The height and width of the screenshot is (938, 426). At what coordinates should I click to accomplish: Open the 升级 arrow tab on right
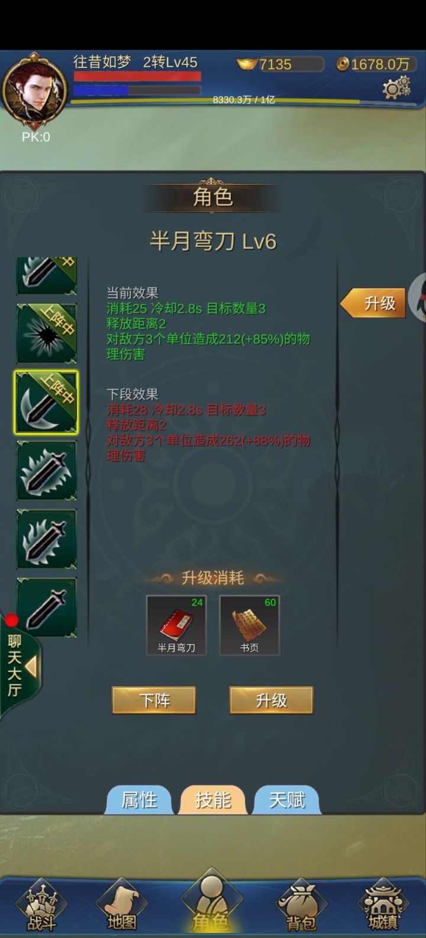[x=373, y=303]
